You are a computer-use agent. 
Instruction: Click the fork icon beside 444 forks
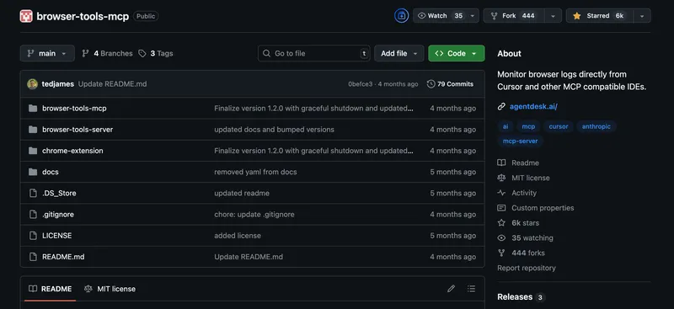click(x=501, y=253)
